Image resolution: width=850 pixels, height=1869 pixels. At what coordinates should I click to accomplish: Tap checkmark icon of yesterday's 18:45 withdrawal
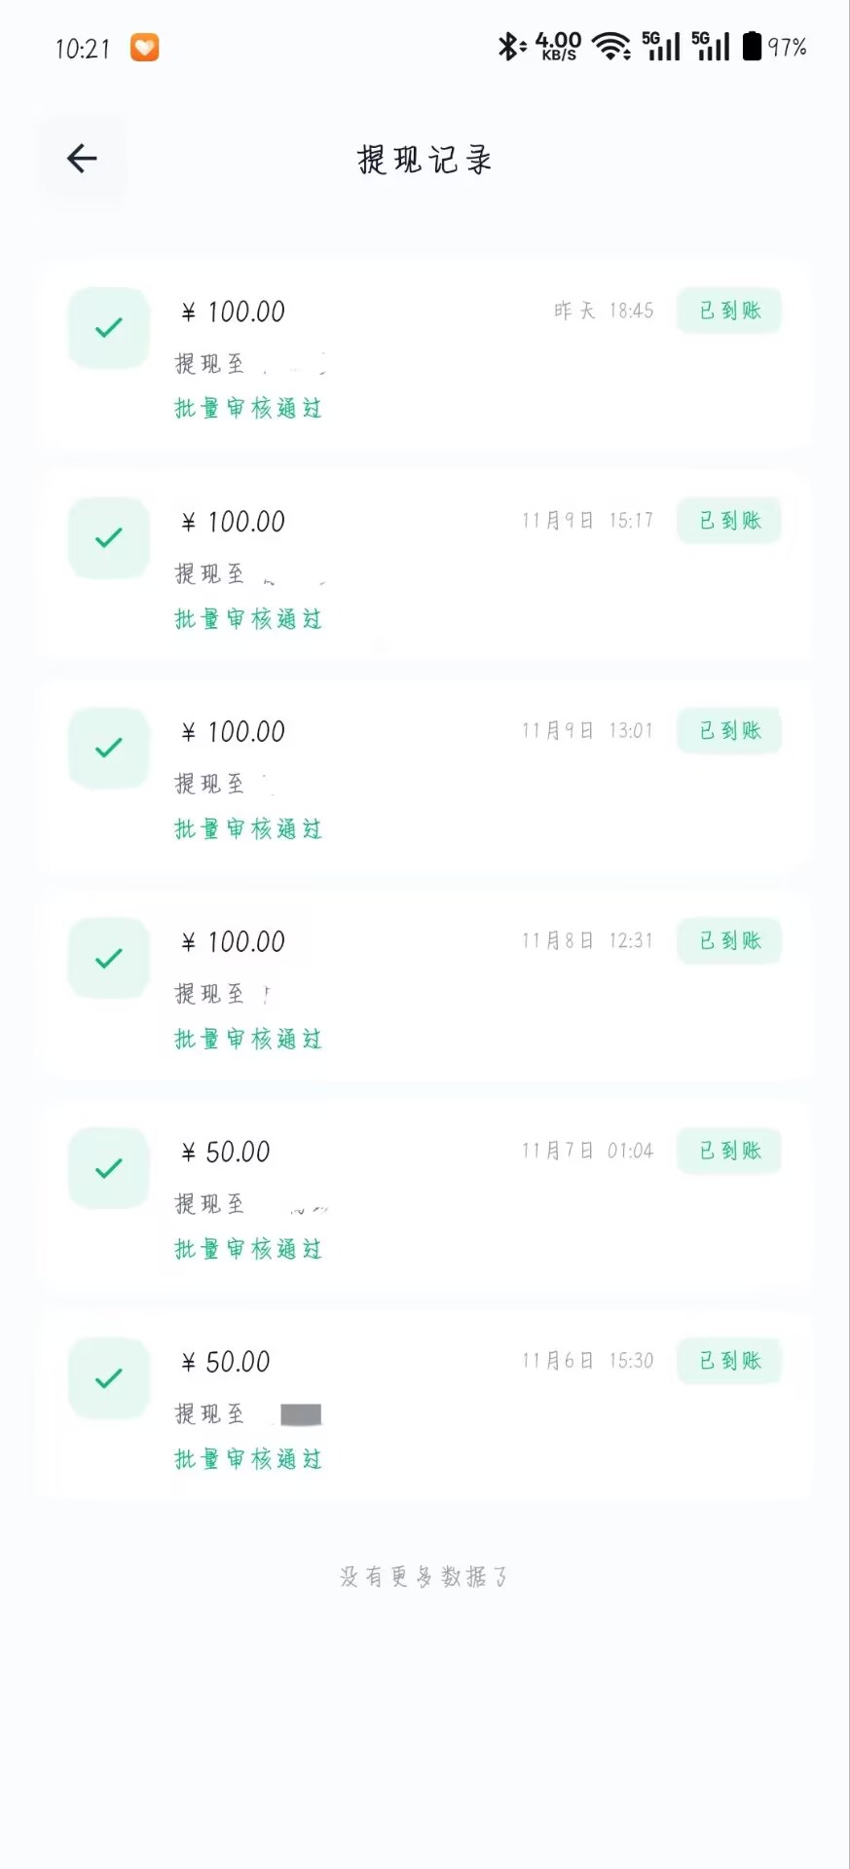tap(109, 328)
